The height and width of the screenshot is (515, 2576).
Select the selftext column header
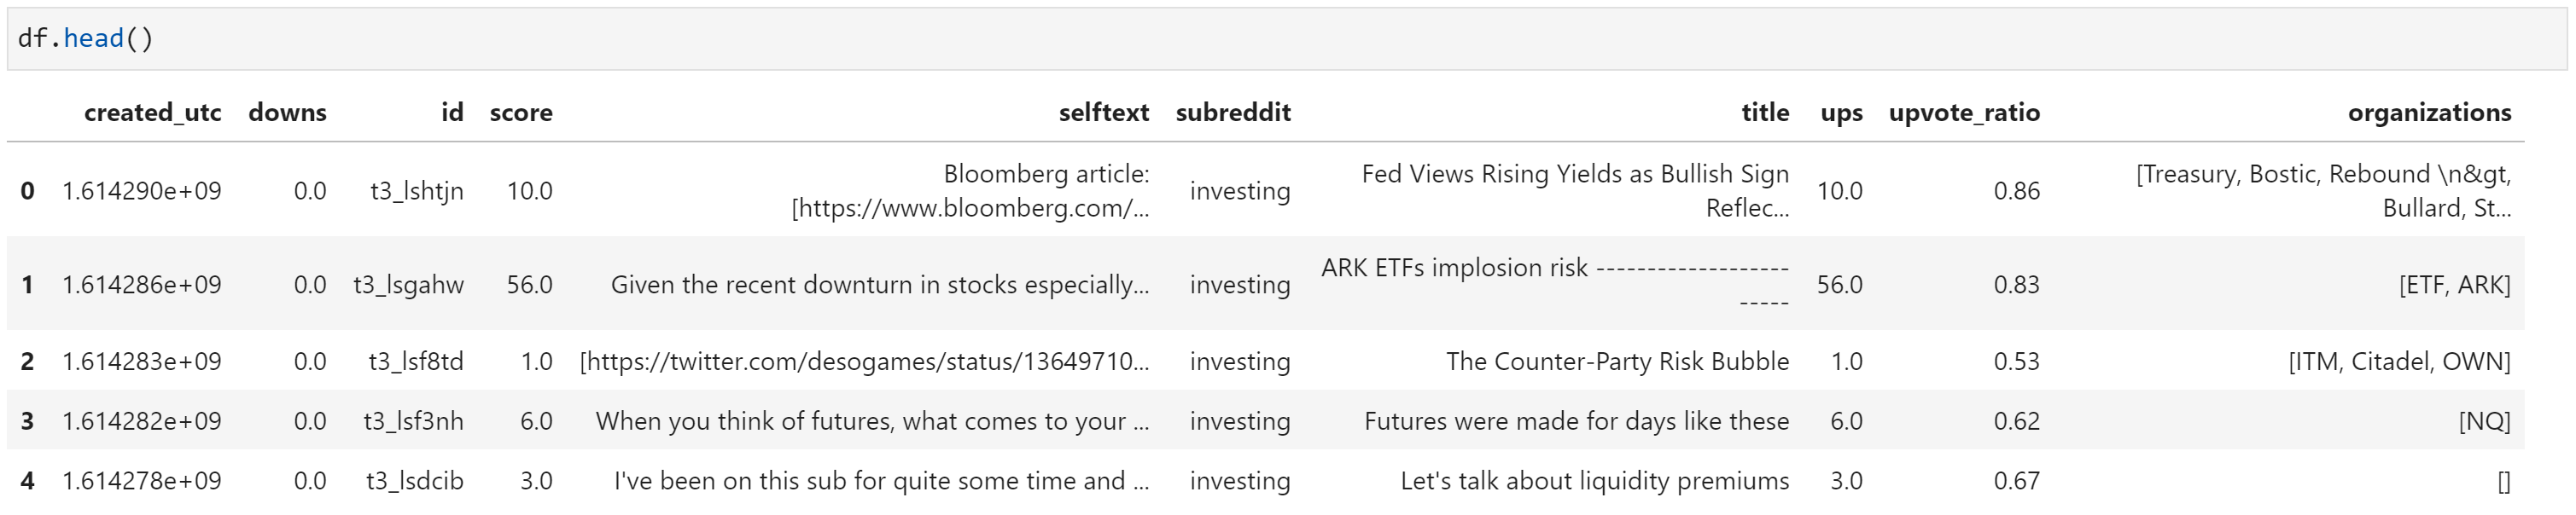pos(1104,113)
